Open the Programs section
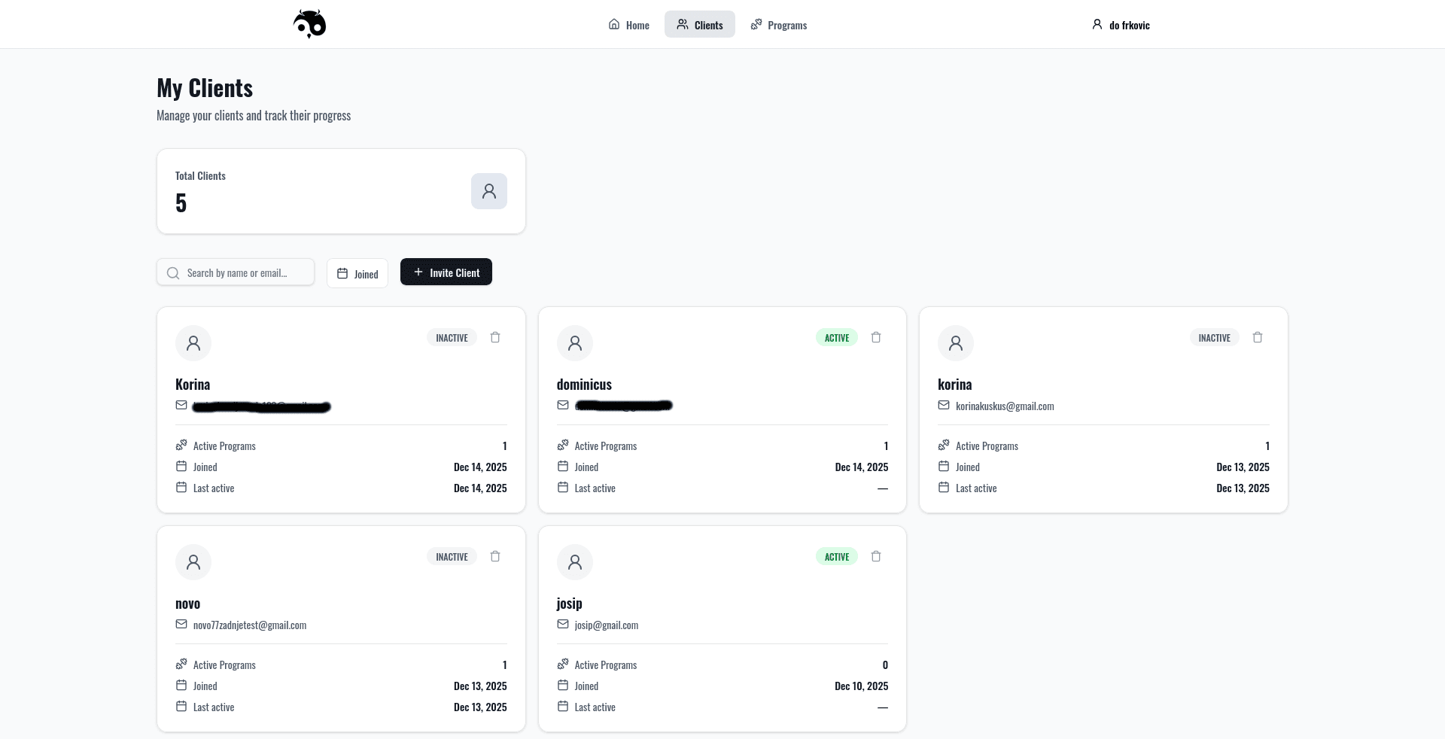 [779, 24]
